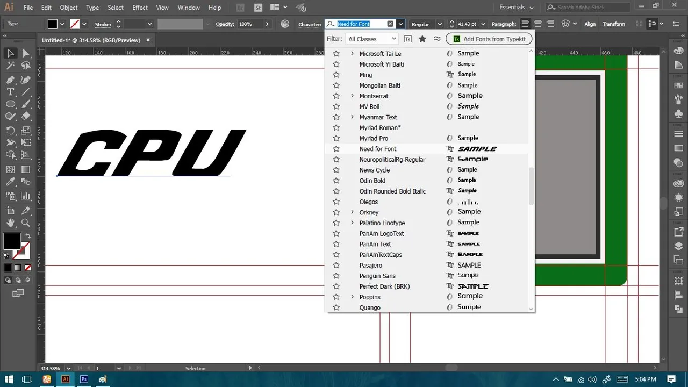Select the Scale tool
The height and width of the screenshot is (387, 688).
pos(26,131)
